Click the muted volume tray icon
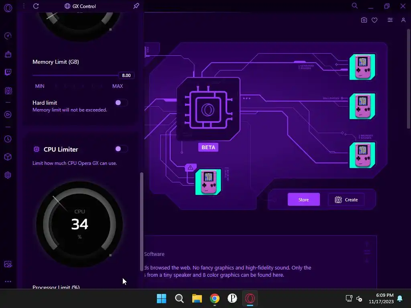Screen dimensions: 411x308 (x=359, y=298)
